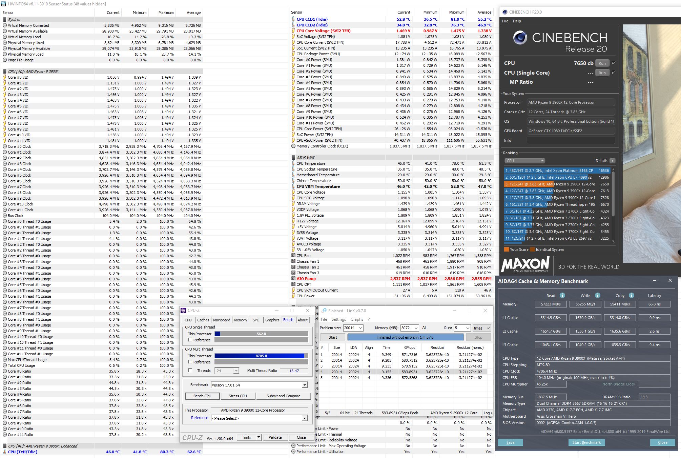Click the HWiNFO64 icon in title bar
Screen dimensions: 681x458
(x=3, y=4)
